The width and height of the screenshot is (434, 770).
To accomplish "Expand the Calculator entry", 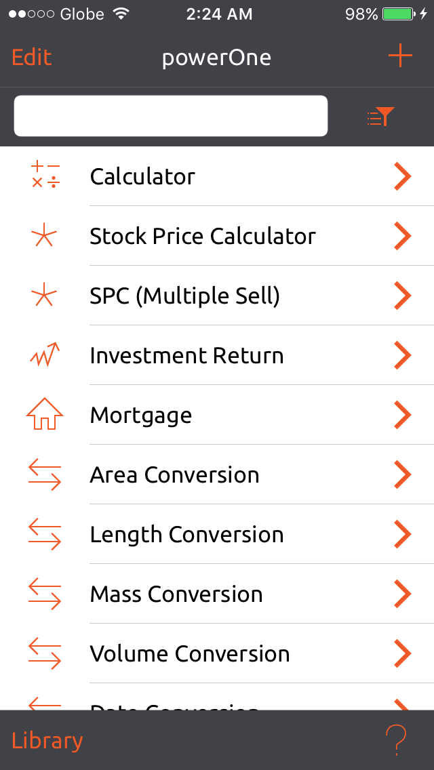I will point(401,176).
